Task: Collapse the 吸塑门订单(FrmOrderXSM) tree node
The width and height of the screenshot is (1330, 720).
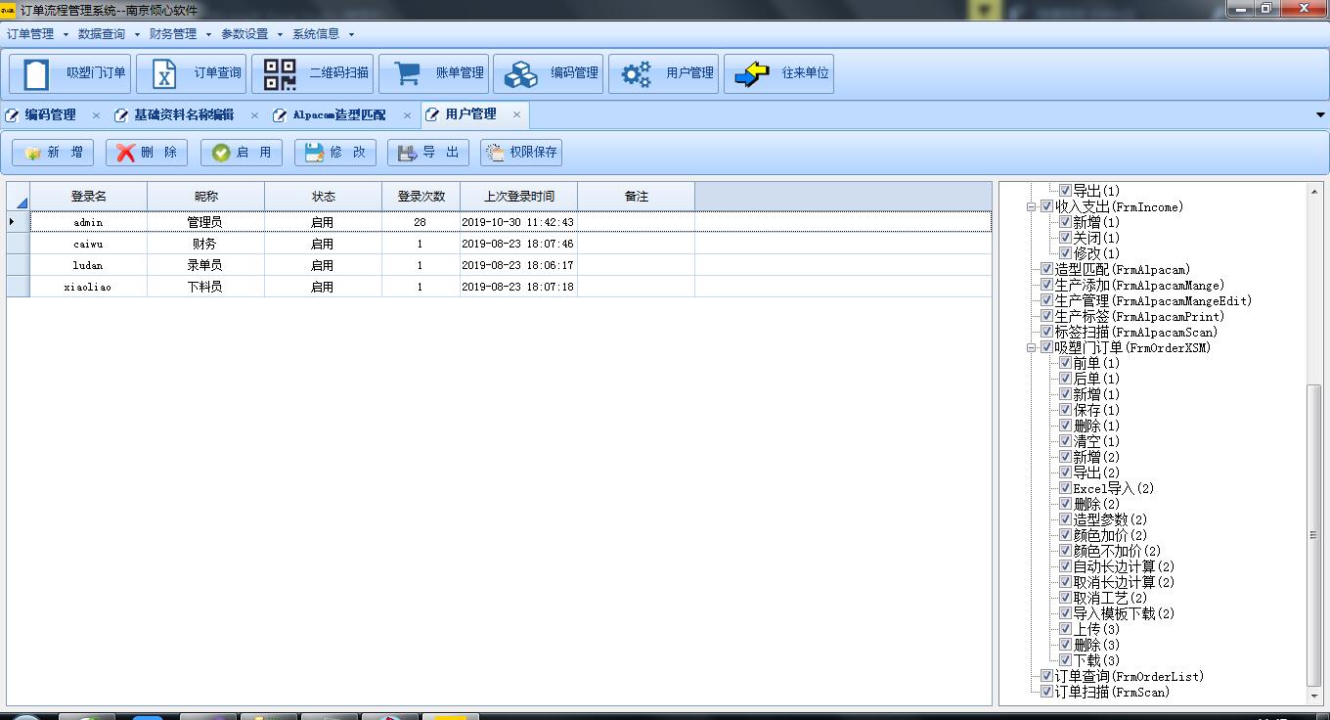Action: coord(1031,347)
